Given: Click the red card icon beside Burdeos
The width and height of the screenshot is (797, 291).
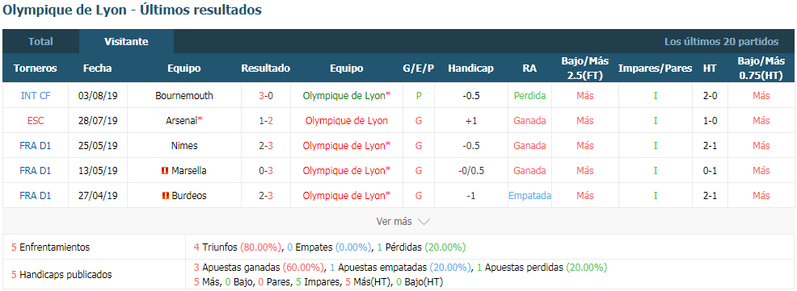Looking at the screenshot, I should (165, 196).
